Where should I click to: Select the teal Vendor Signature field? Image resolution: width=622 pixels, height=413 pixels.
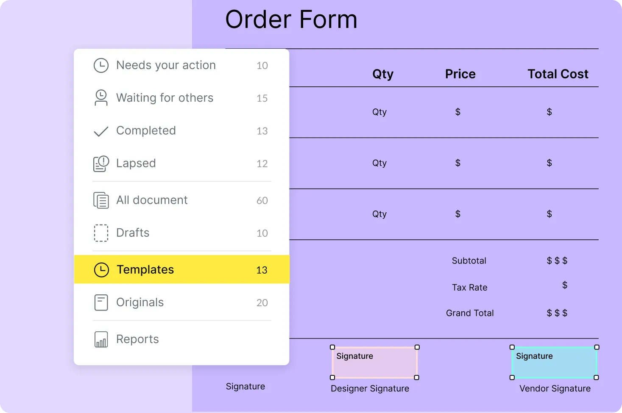point(554,363)
